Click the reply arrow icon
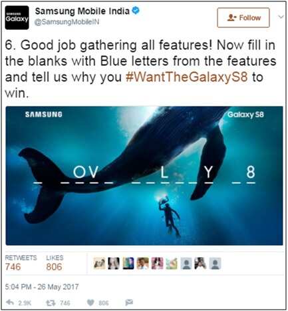 coord(10,302)
